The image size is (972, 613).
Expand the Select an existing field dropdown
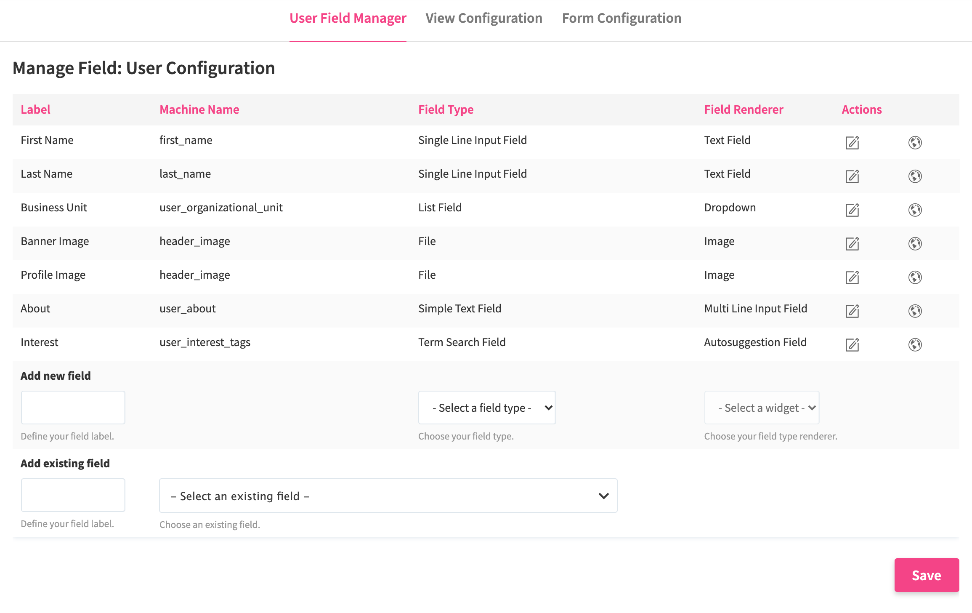pyautogui.click(x=388, y=496)
